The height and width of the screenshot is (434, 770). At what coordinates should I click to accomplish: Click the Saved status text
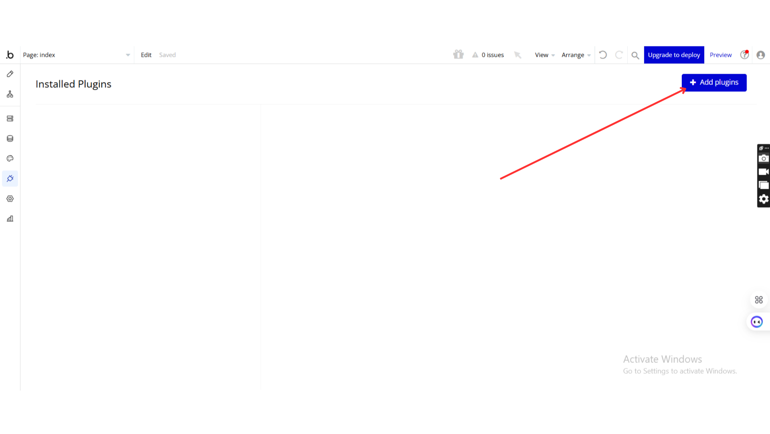coord(167,55)
